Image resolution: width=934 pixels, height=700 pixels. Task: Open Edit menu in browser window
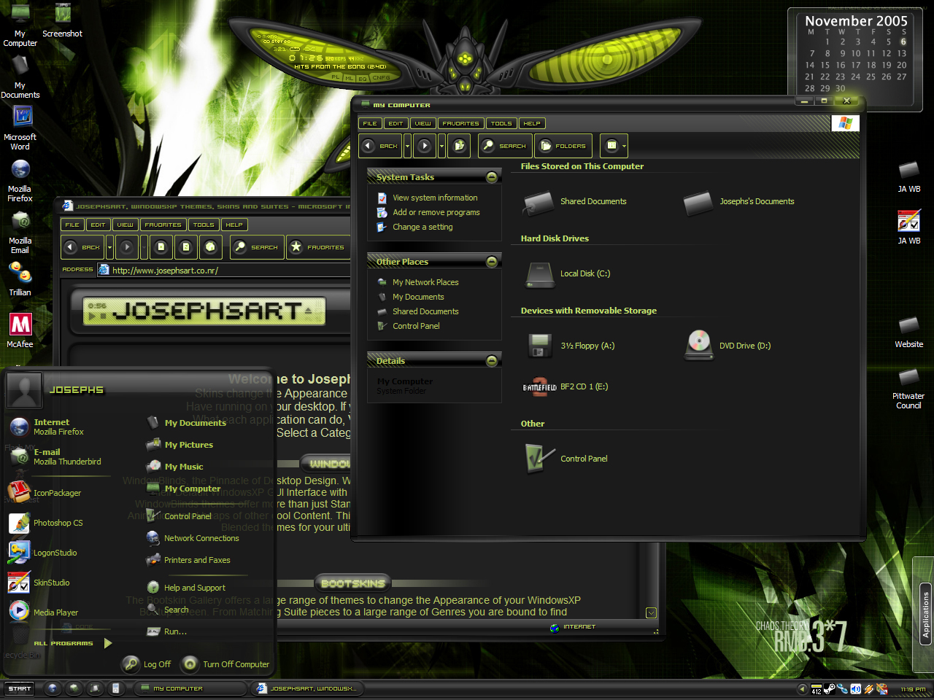[99, 225]
